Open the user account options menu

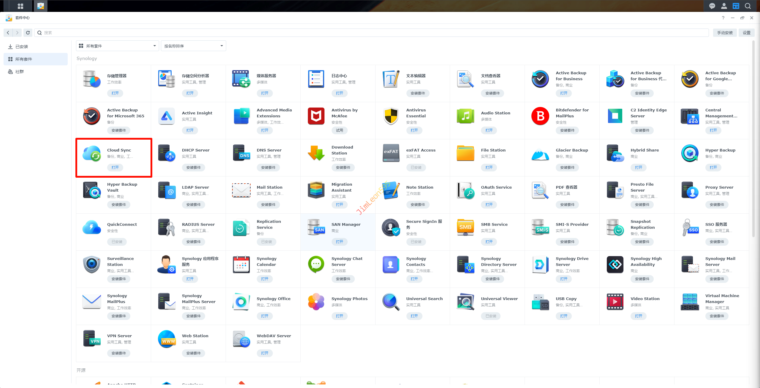724,6
